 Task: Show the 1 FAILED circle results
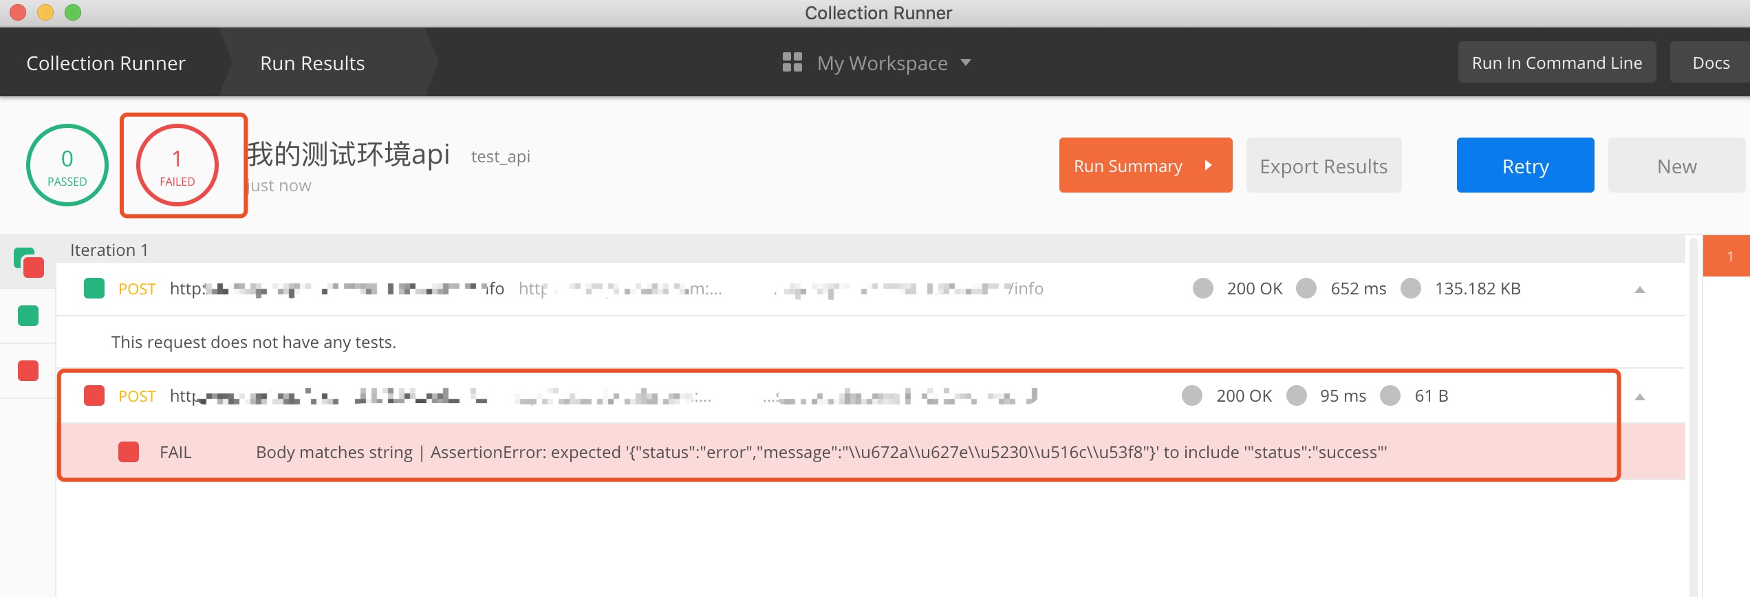(x=177, y=165)
